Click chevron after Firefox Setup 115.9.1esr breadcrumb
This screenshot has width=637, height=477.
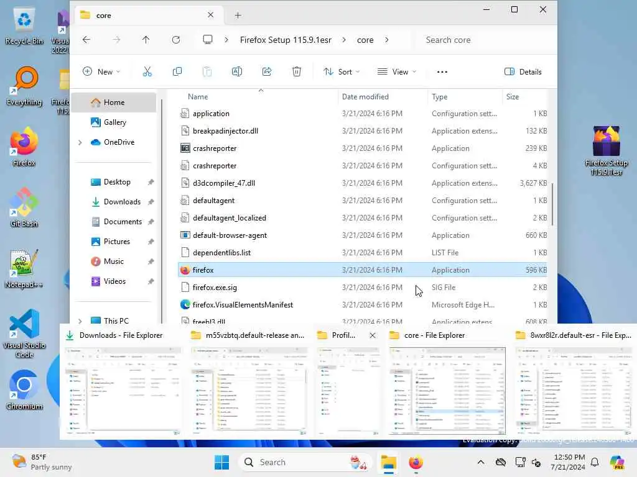[x=344, y=40]
